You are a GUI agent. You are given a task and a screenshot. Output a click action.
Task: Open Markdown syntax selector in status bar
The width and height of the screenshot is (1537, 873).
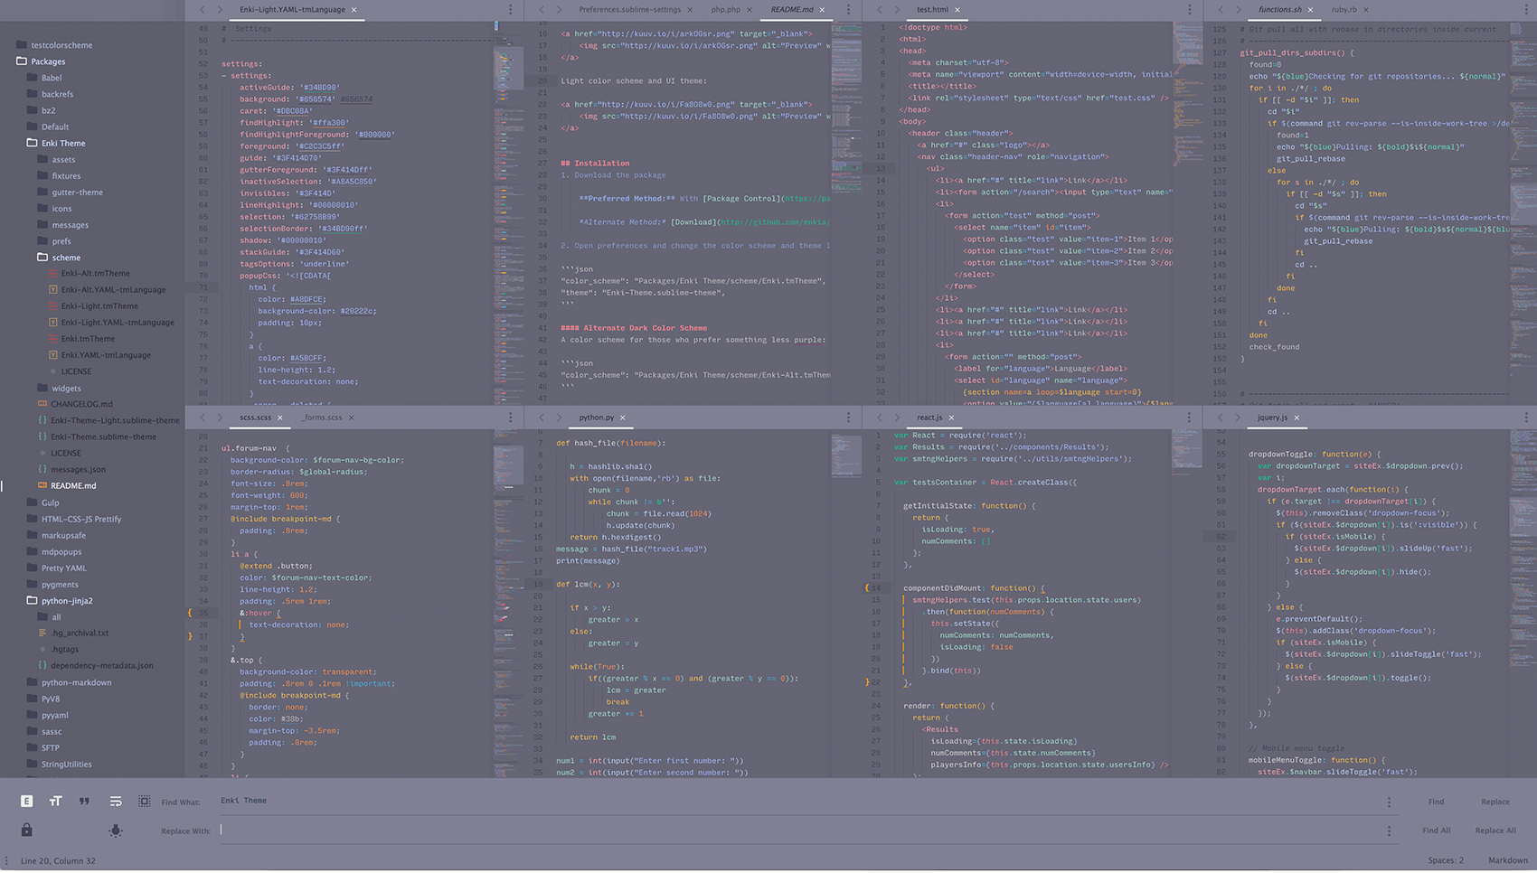(1507, 860)
